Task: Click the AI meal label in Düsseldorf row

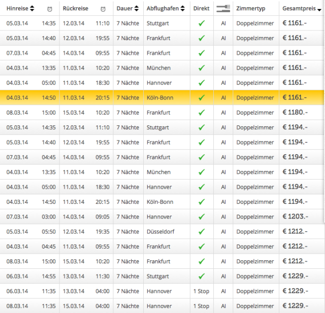Action: (x=223, y=232)
